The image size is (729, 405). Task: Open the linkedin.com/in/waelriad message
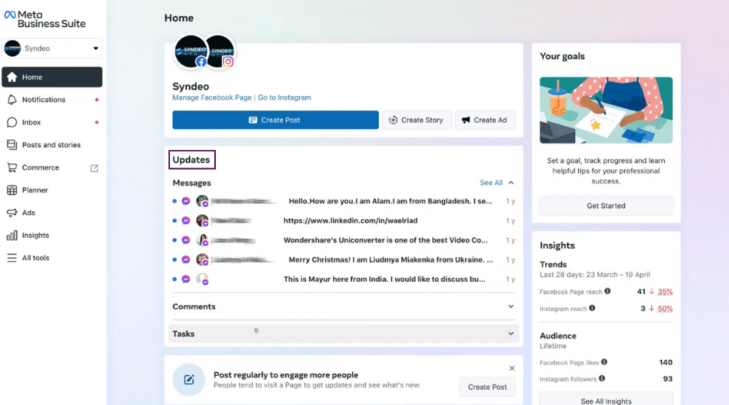point(343,221)
